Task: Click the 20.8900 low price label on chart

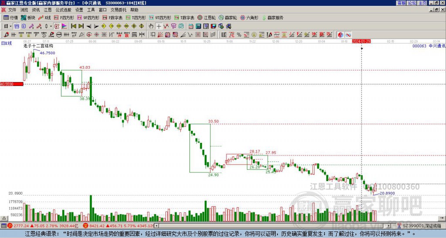Action: tap(387, 193)
